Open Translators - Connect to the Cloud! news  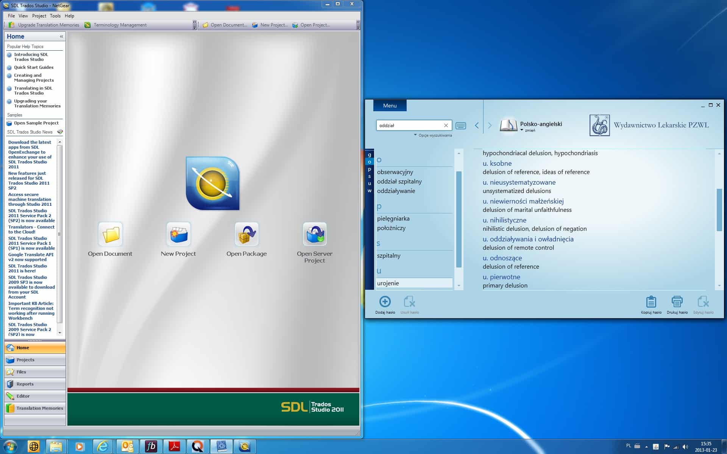coord(31,229)
